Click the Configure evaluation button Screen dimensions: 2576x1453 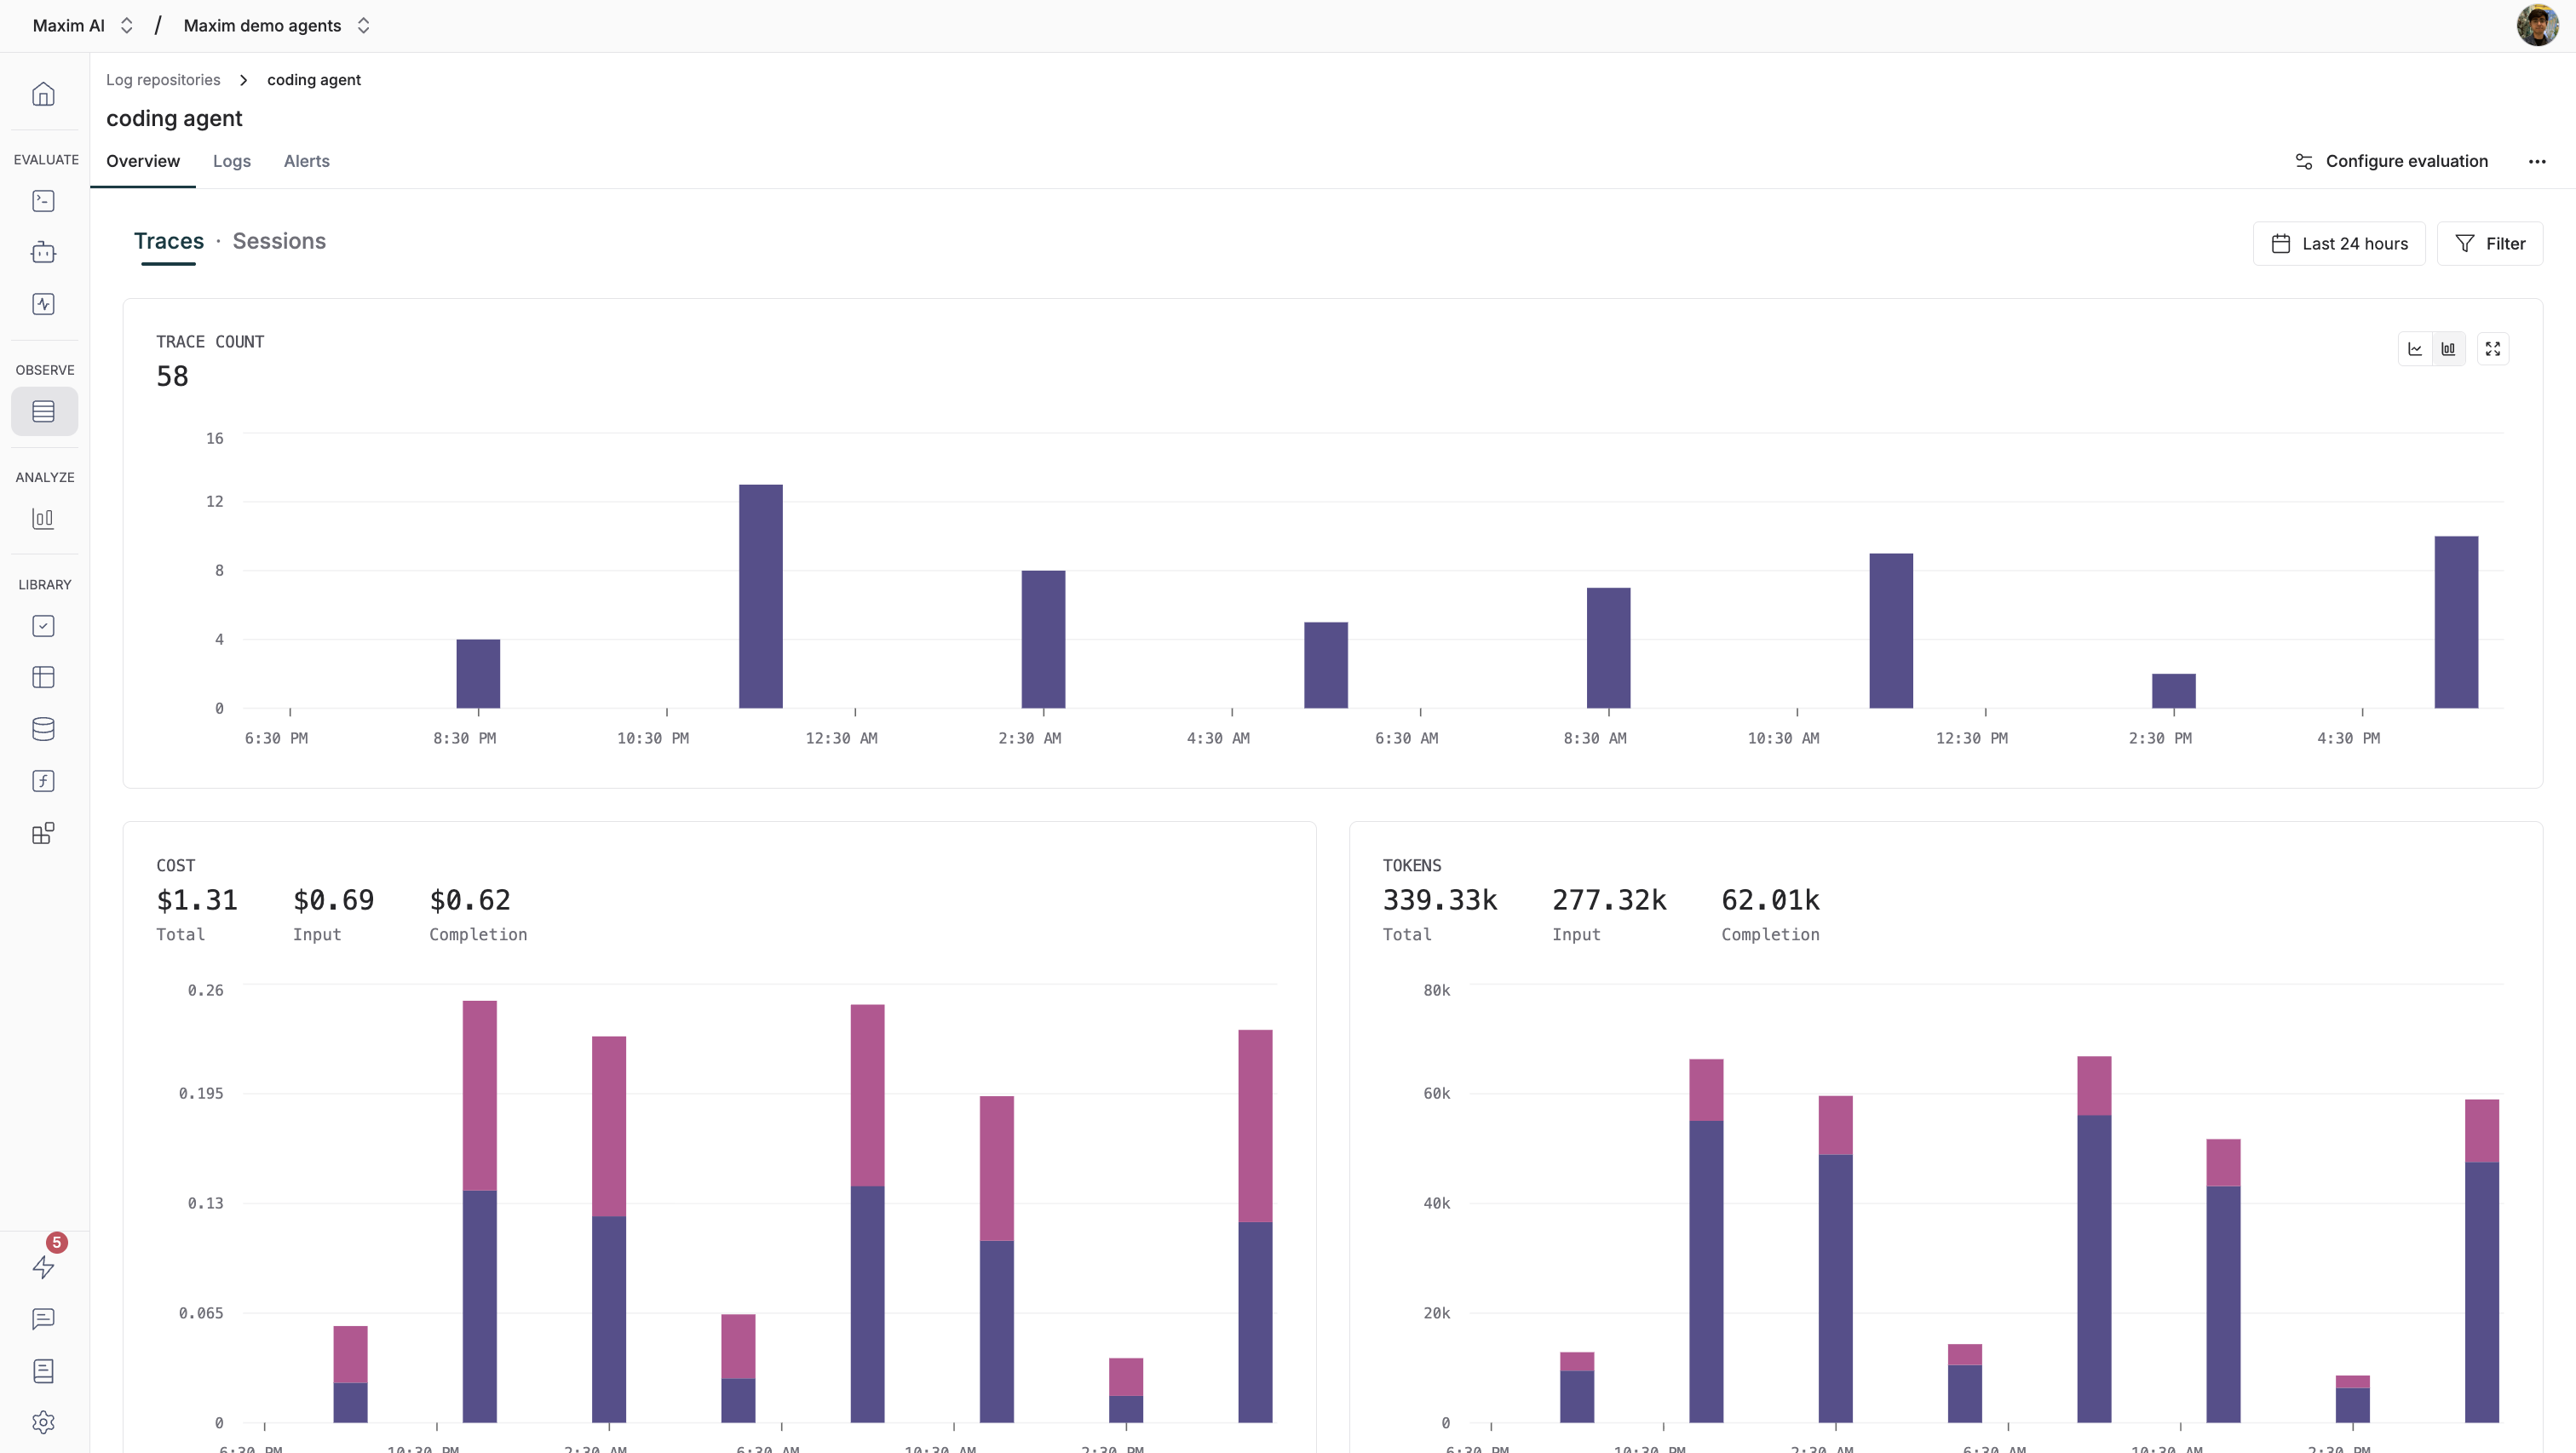coord(2391,161)
